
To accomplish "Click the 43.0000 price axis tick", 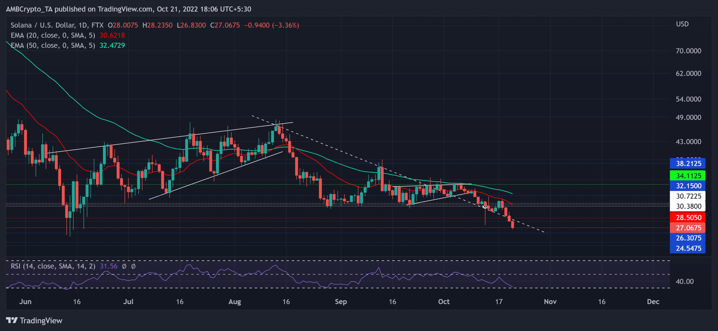I will click(x=688, y=142).
